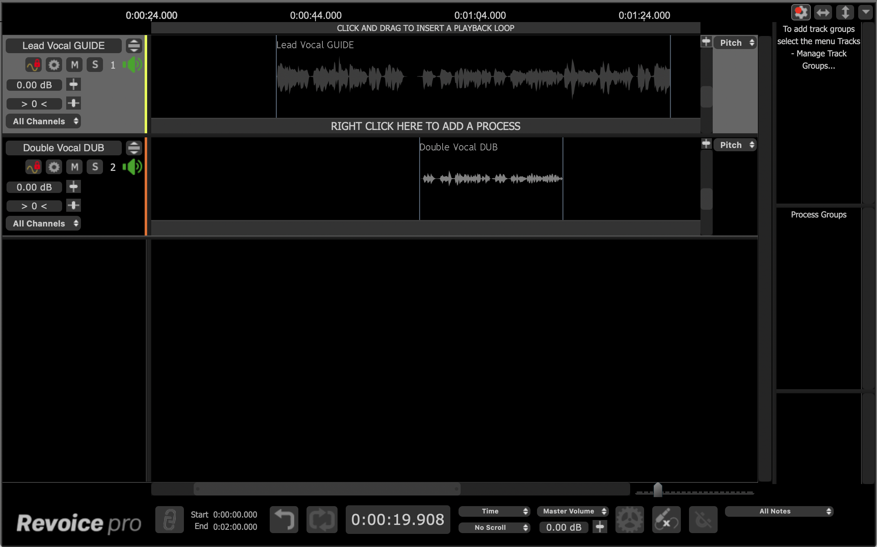Click the settings gear on Lead Vocal GUIDE track
Screen dimensions: 877x547
click(54, 65)
